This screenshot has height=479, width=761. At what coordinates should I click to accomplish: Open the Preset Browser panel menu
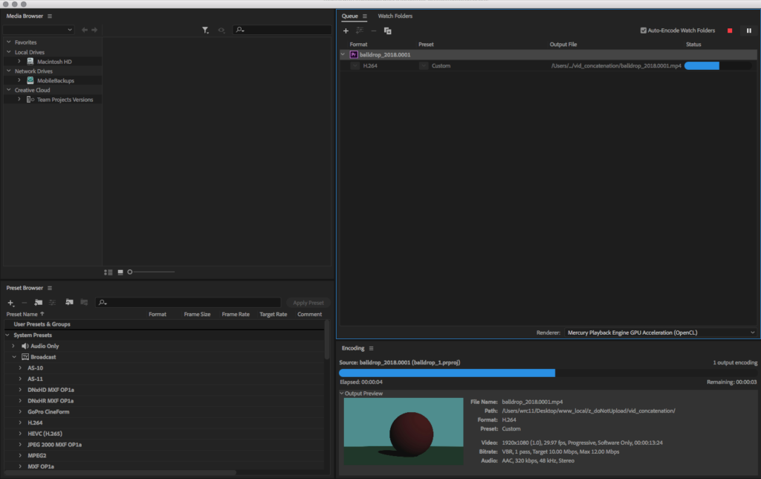50,288
